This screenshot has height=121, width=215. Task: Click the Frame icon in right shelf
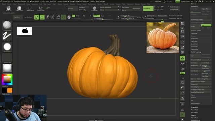pyautogui.click(x=182, y=82)
